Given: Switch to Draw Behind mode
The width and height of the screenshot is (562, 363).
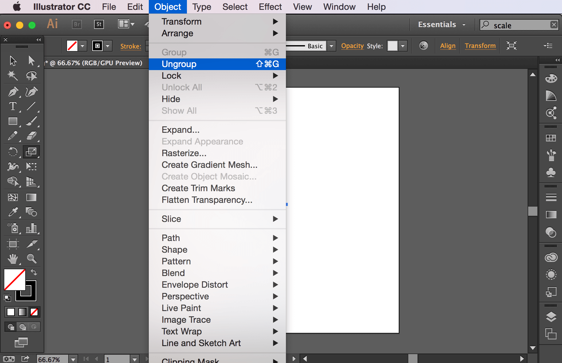Looking at the screenshot, I should 22,327.
